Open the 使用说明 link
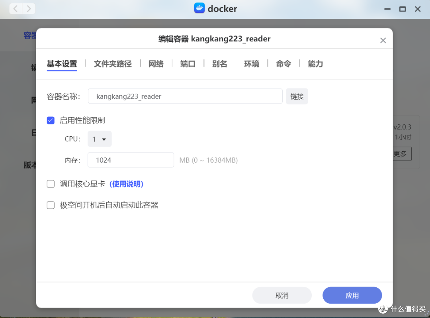 [x=127, y=184]
